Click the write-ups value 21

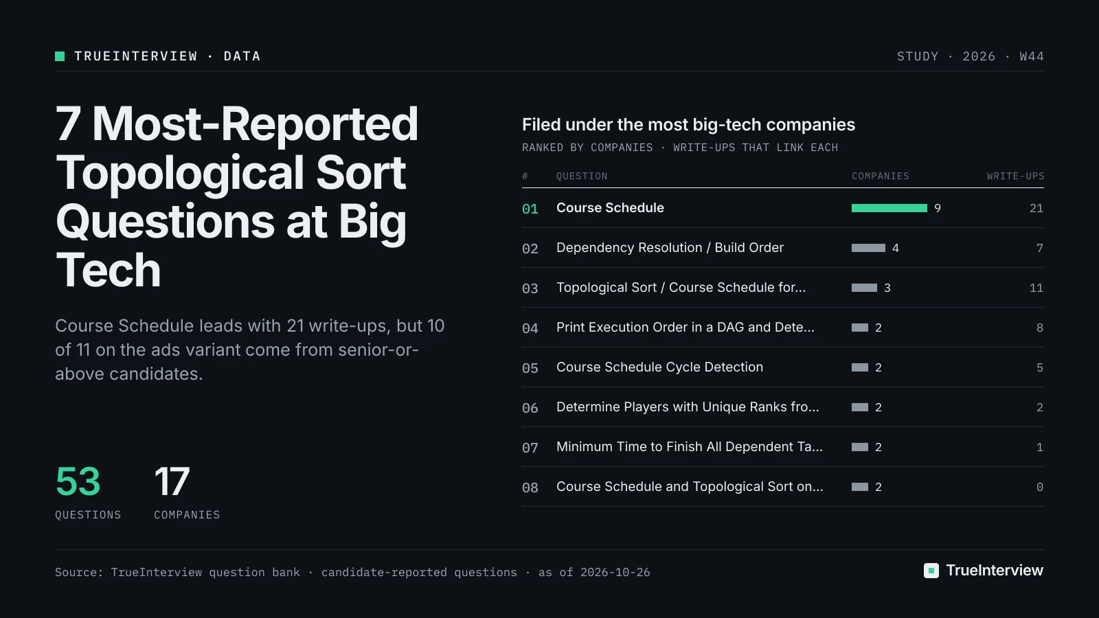point(1036,208)
